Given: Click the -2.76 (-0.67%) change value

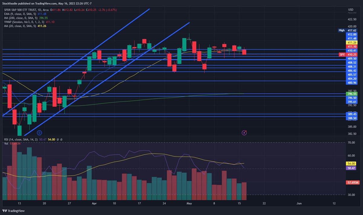Looking at the screenshot, I should (x=108, y=10).
